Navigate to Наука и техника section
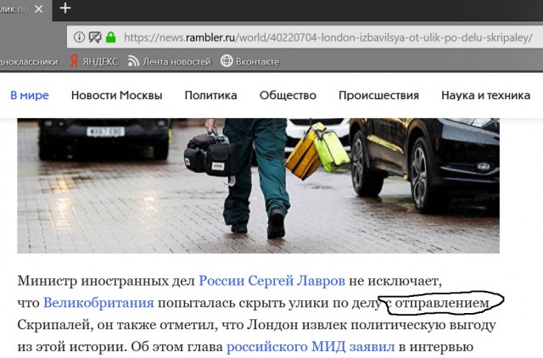The width and height of the screenshot is (543, 358). tap(485, 95)
